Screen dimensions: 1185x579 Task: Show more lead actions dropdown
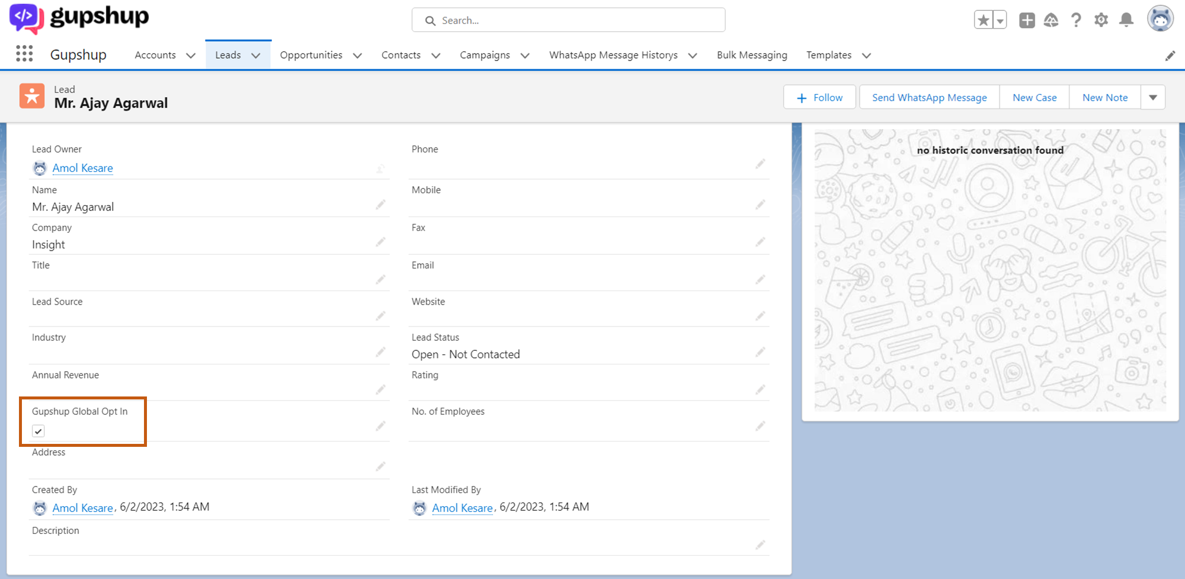tap(1153, 97)
